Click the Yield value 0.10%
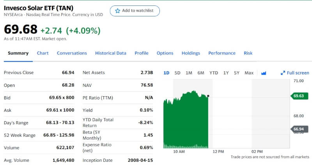Image resolution: width=312 pixels, height=166 pixels. click(x=146, y=110)
